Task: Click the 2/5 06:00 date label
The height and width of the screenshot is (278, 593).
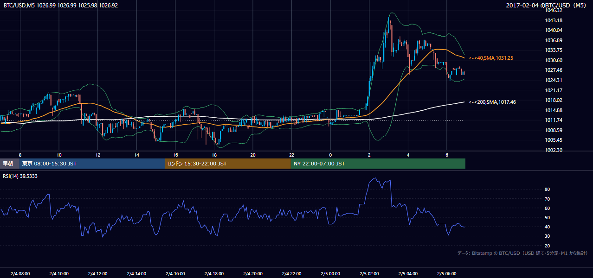Action: coord(446,273)
